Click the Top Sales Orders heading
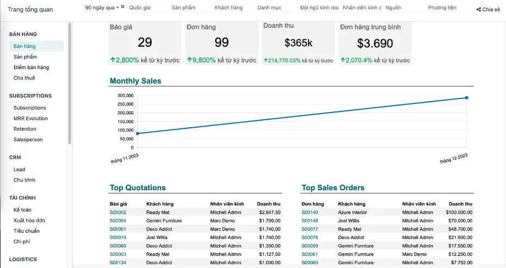Image resolution: width=506 pixels, height=268 pixels. coord(333,188)
